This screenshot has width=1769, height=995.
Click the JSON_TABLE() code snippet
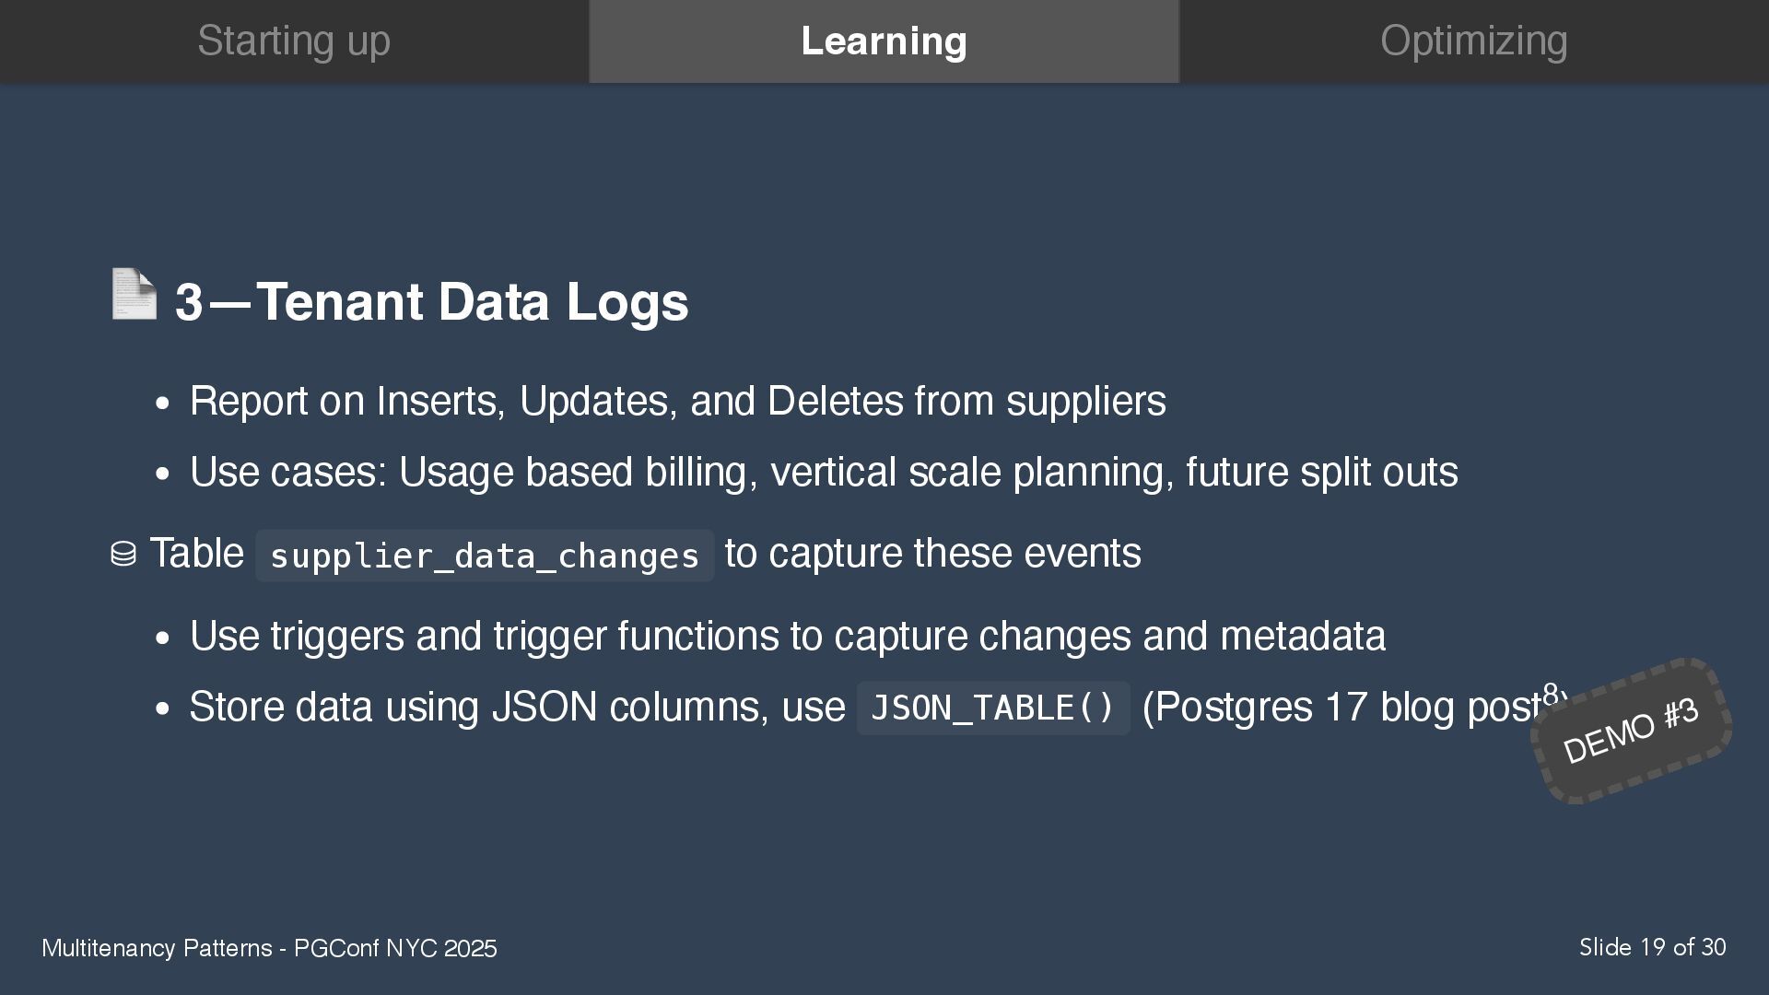click(993, 708)
